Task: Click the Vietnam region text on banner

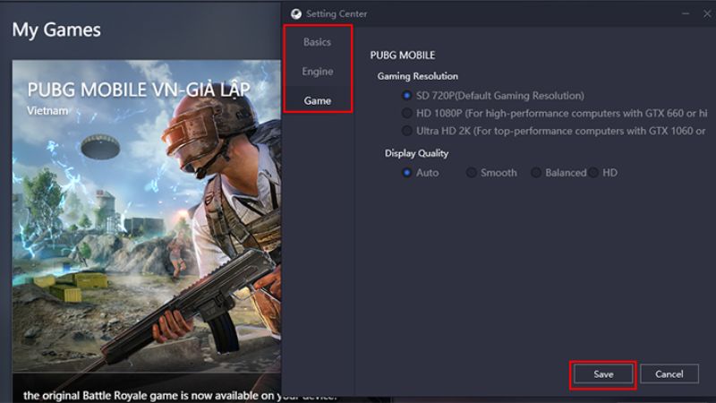Action: (x=47, y=110)
